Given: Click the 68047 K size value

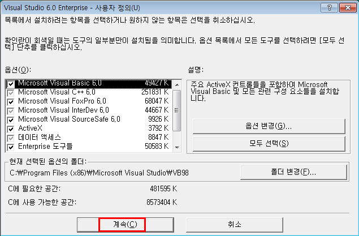Looking at the screenshot, I should click(x=157, y=101).
